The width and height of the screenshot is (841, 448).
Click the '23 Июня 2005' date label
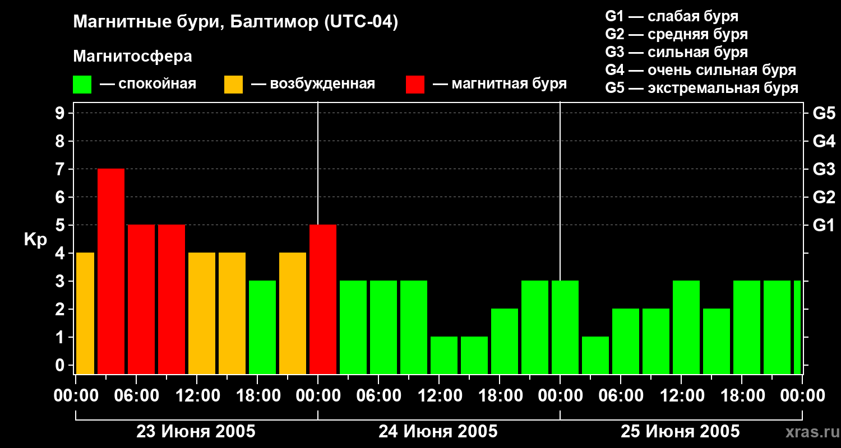coord(196,432)
